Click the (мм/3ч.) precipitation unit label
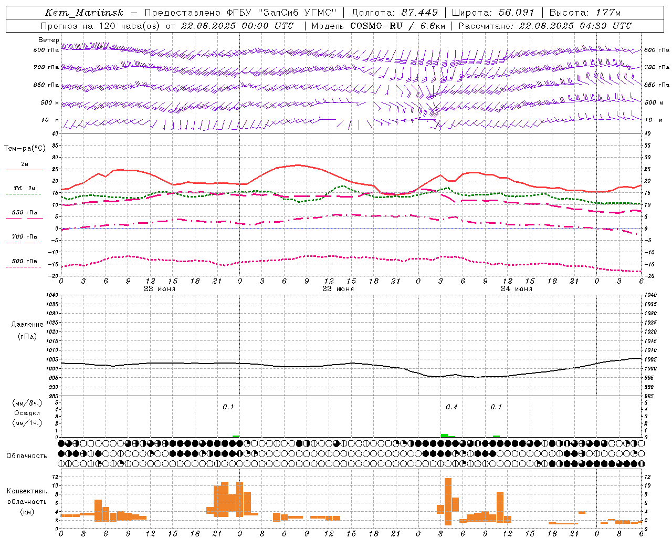Image resolution: width=672 pixels, height=538 pixels. (27, 403)
